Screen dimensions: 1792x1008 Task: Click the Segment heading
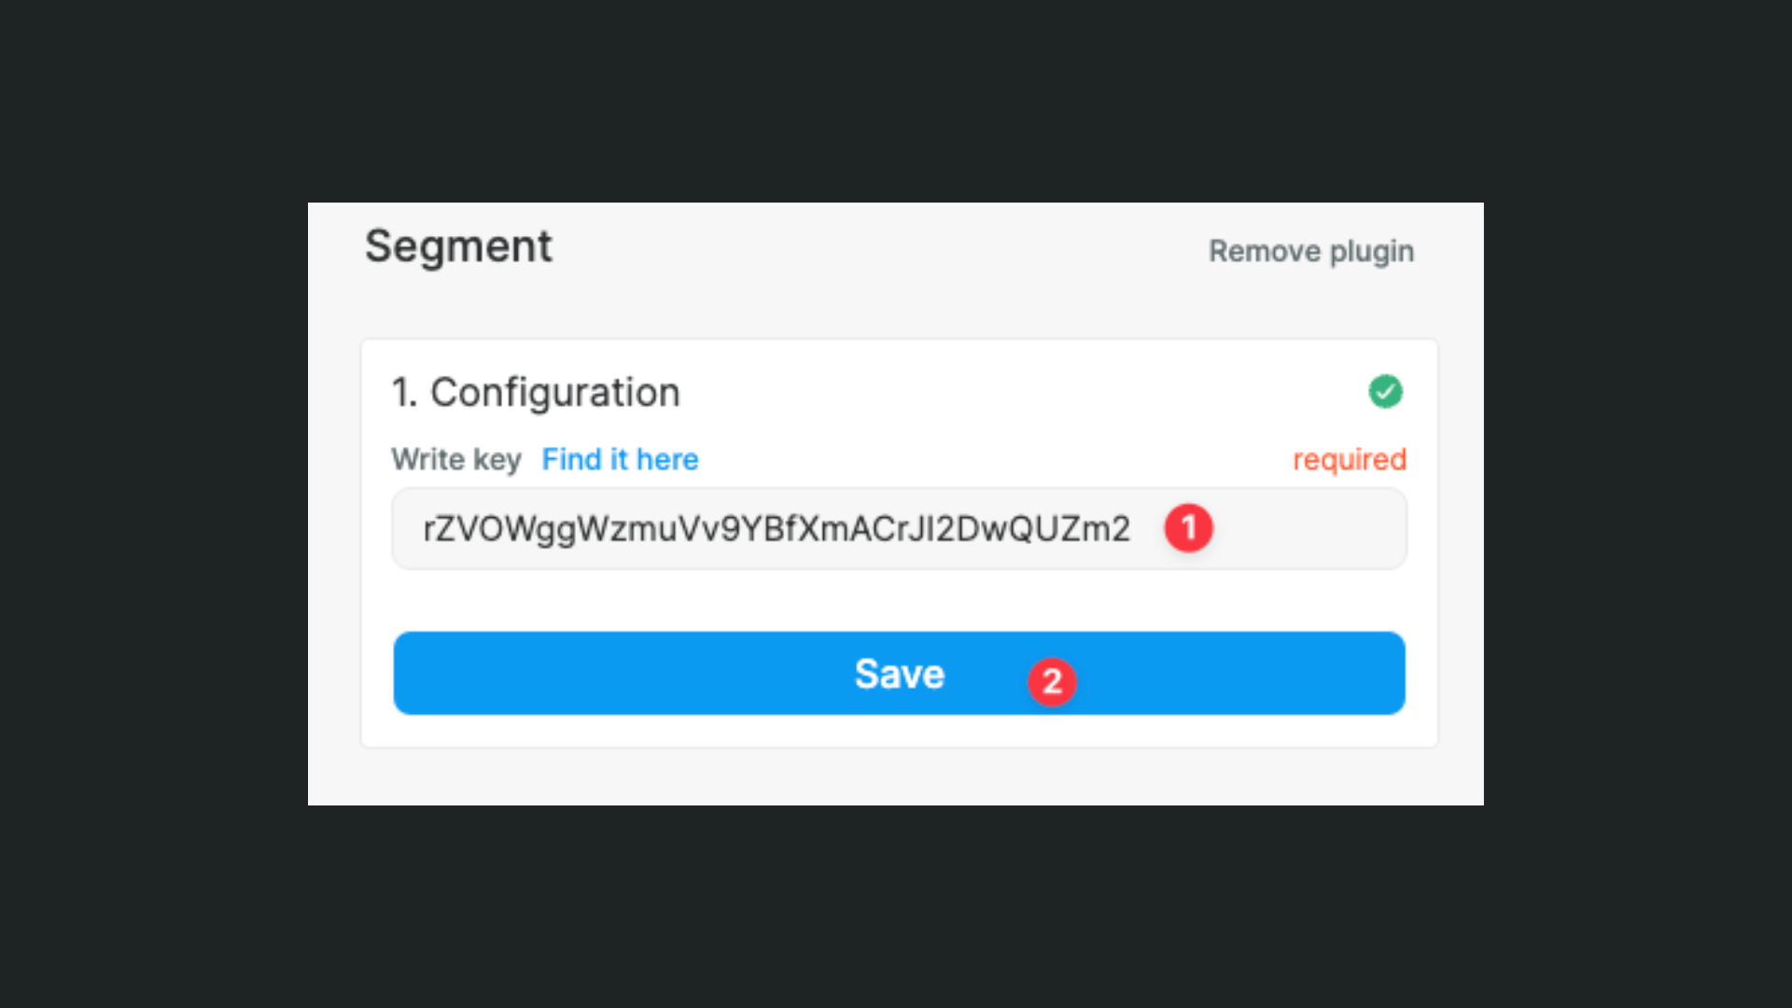457,245
